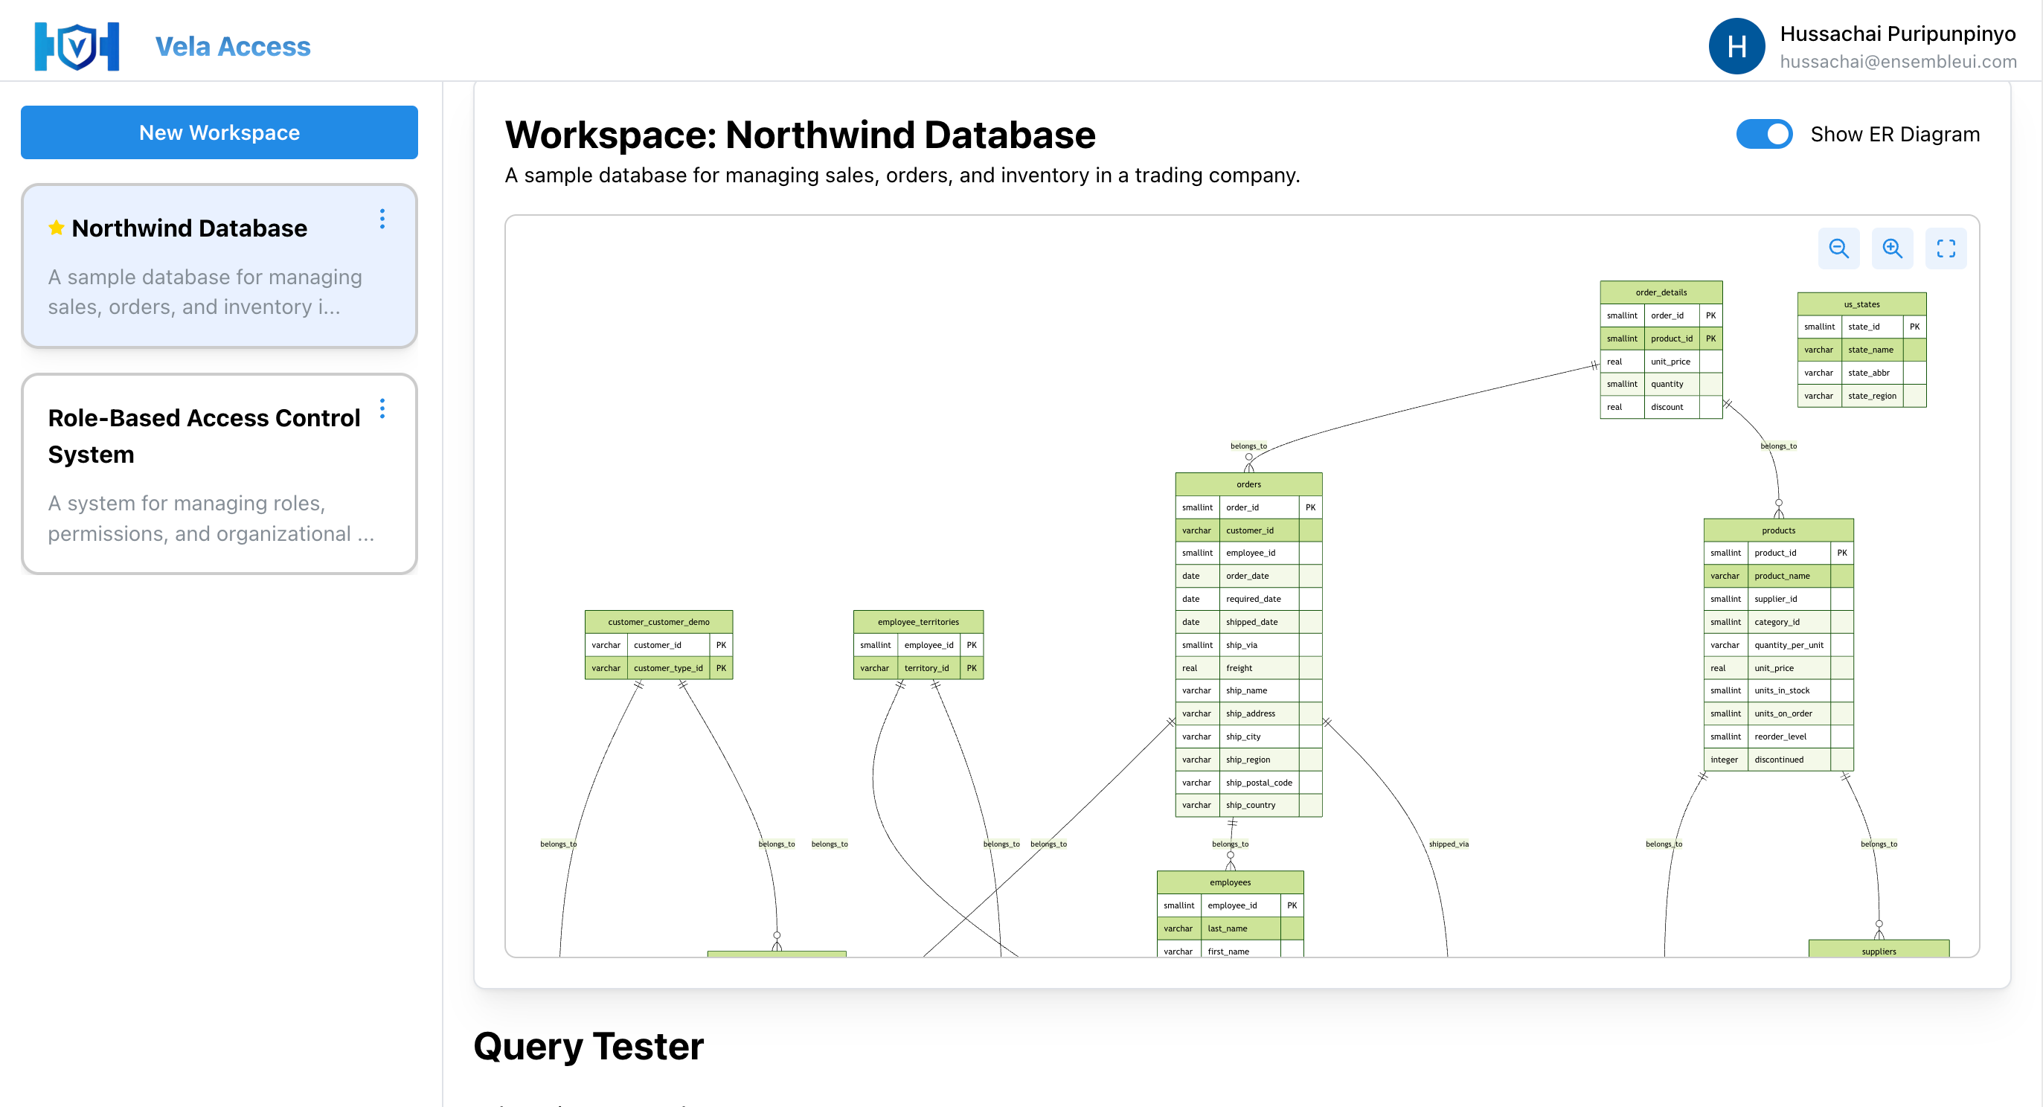Screen dimensions: 2043x1107
Task: Click the orders table header
Action: (1248, 484)
